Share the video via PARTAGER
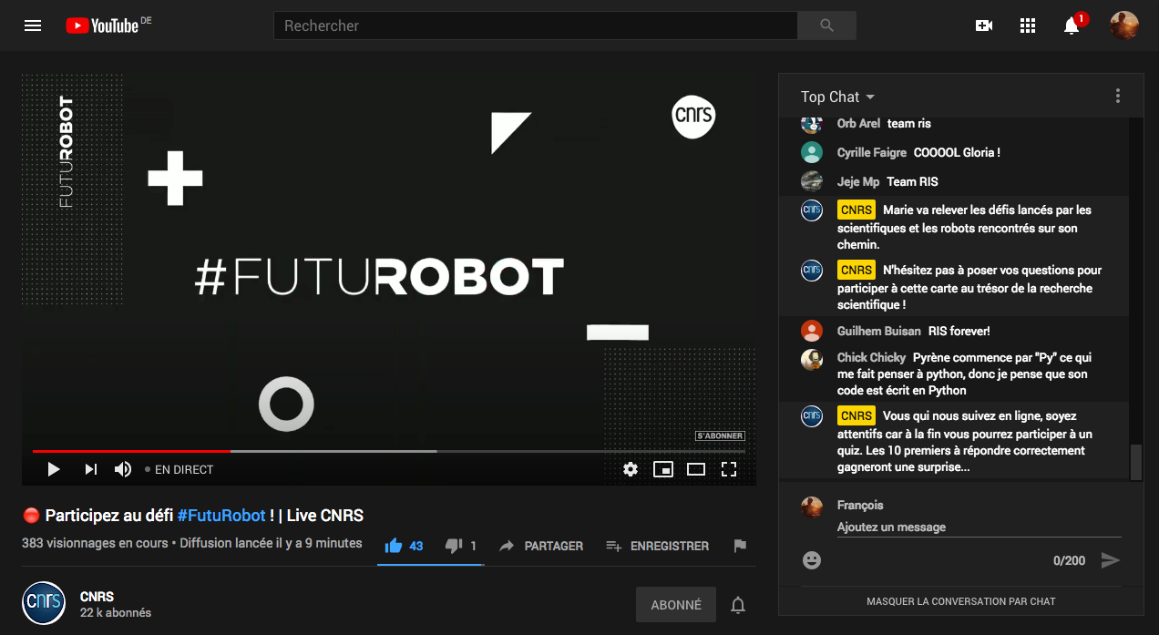 [541, 546]
